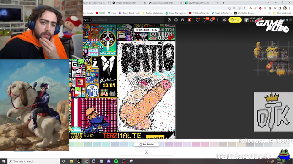Open the Imgur bookmark
Viewport: 293px width, 164px height.
tap(176, 13)
